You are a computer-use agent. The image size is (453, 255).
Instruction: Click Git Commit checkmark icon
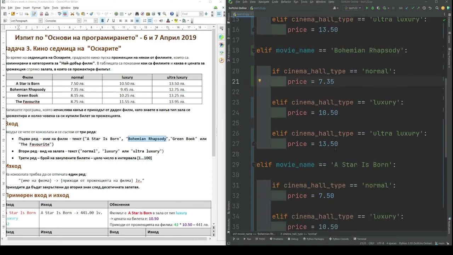point(413,8)
